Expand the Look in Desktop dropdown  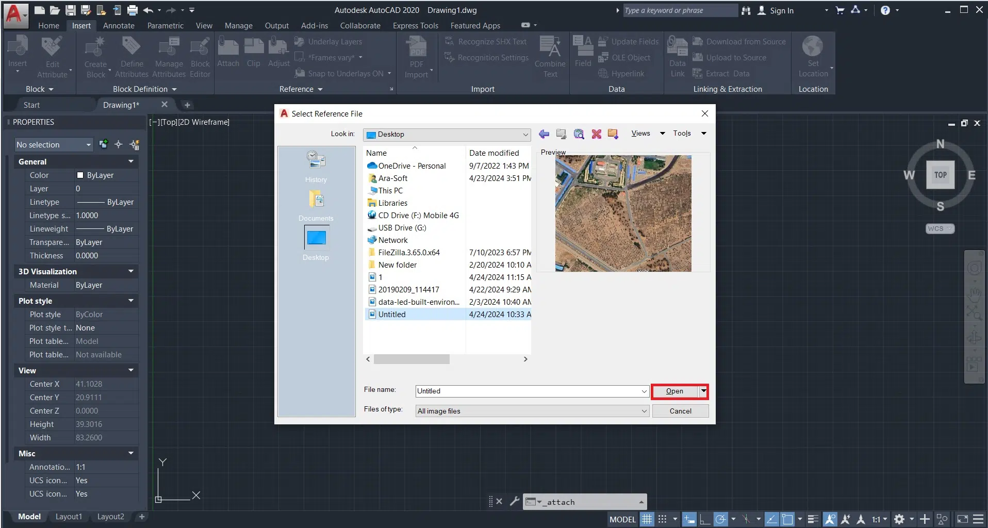tap(525, 135)
